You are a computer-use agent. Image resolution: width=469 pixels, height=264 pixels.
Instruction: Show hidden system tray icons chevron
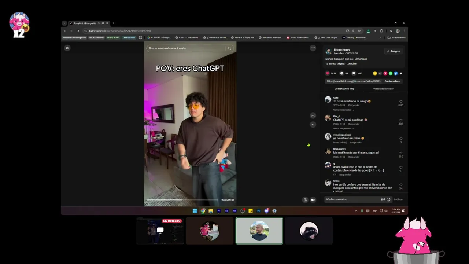point(356,211)
